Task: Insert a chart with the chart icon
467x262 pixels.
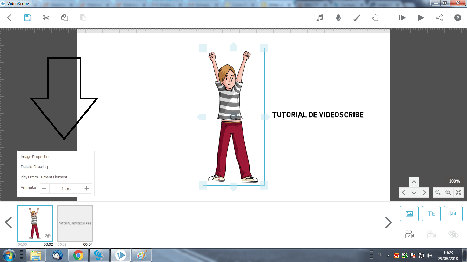Action: (453, 214)
